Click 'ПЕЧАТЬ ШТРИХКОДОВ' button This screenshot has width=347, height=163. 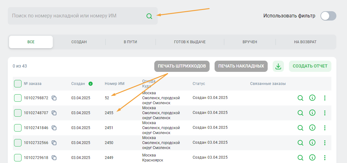click(181, 66)
